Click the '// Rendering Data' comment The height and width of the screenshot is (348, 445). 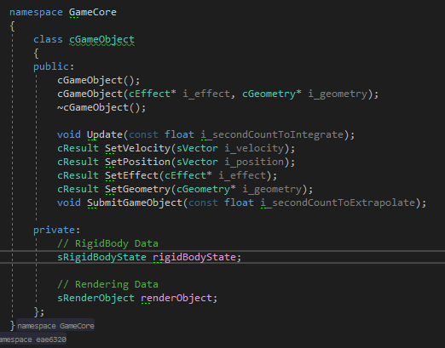tap(107, 284)
